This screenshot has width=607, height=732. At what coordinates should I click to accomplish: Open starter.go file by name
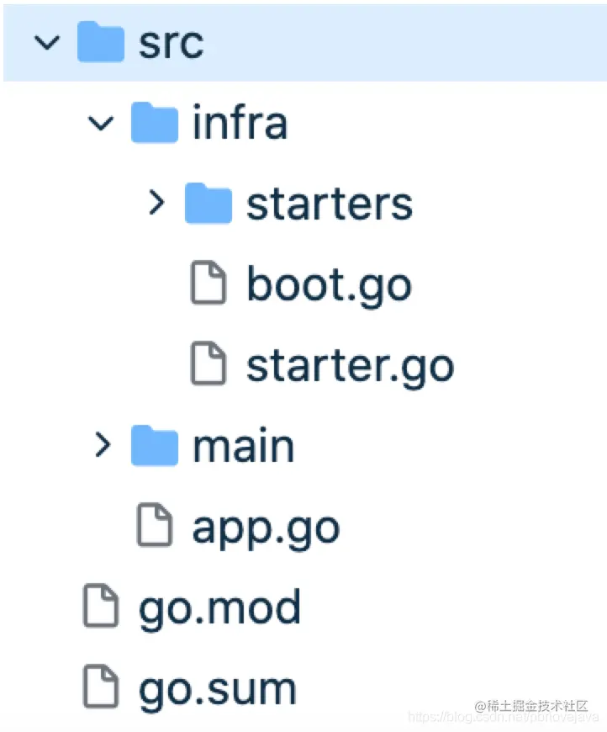click(x=350, y=366)
